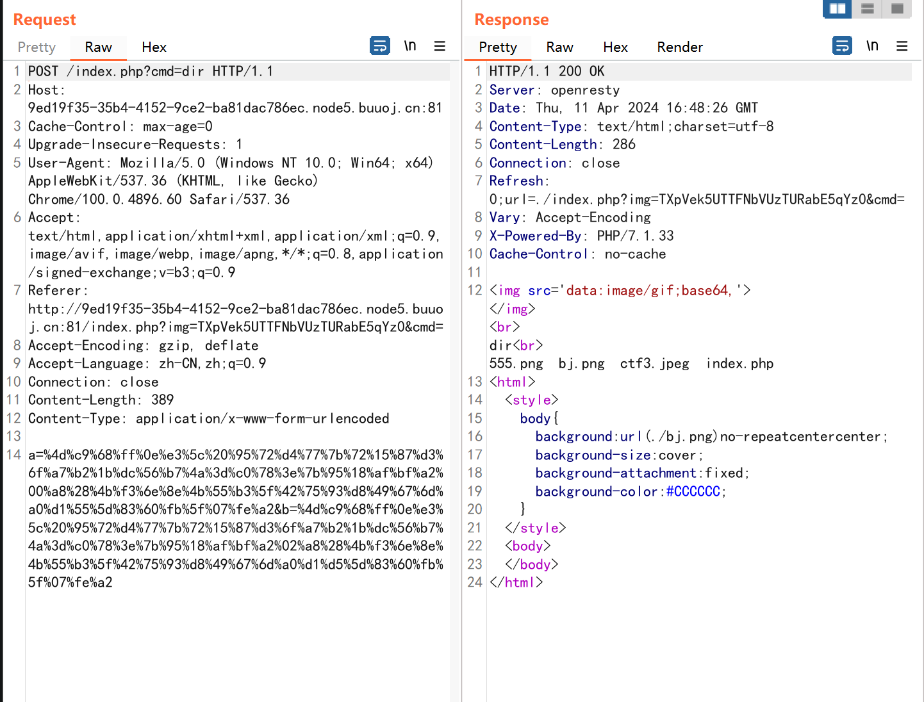924x702 pixels.
Task: Open the Response Render tab
Action: click(x=680, y=47)
